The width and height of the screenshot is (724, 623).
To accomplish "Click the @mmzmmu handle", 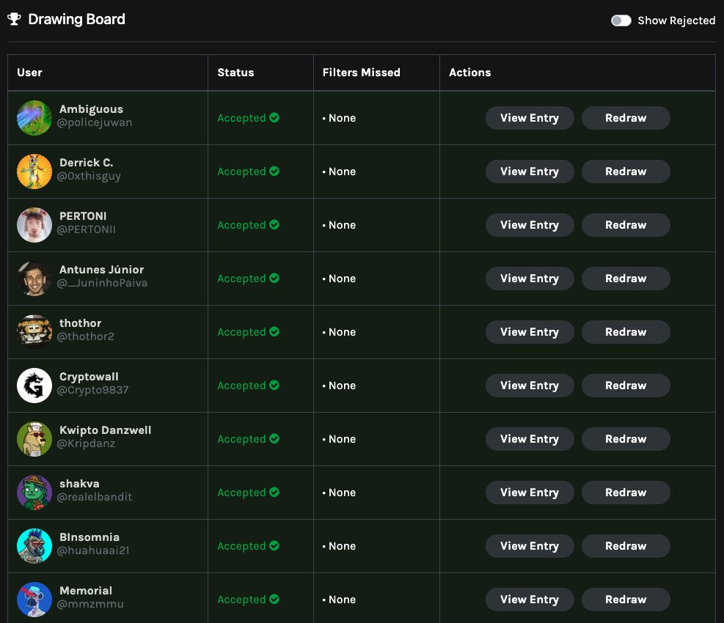I will (90, 605).
